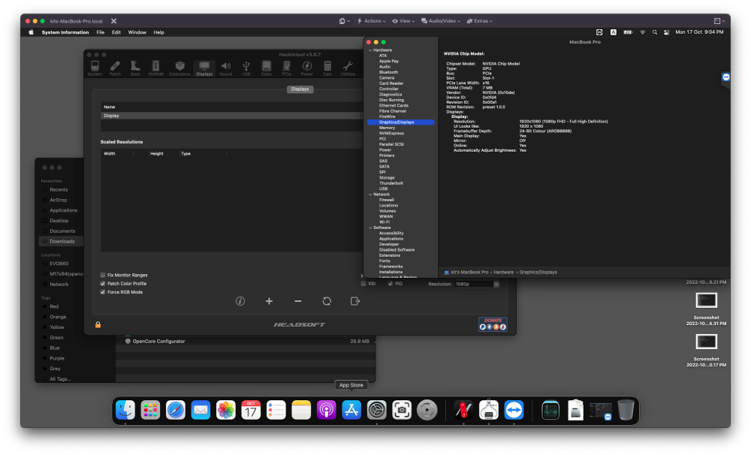The width and height of the screenshot is (751, 455).
Task: Open System Preferences from the Dock
Action: pyautogui.click(x=376, y=411)
